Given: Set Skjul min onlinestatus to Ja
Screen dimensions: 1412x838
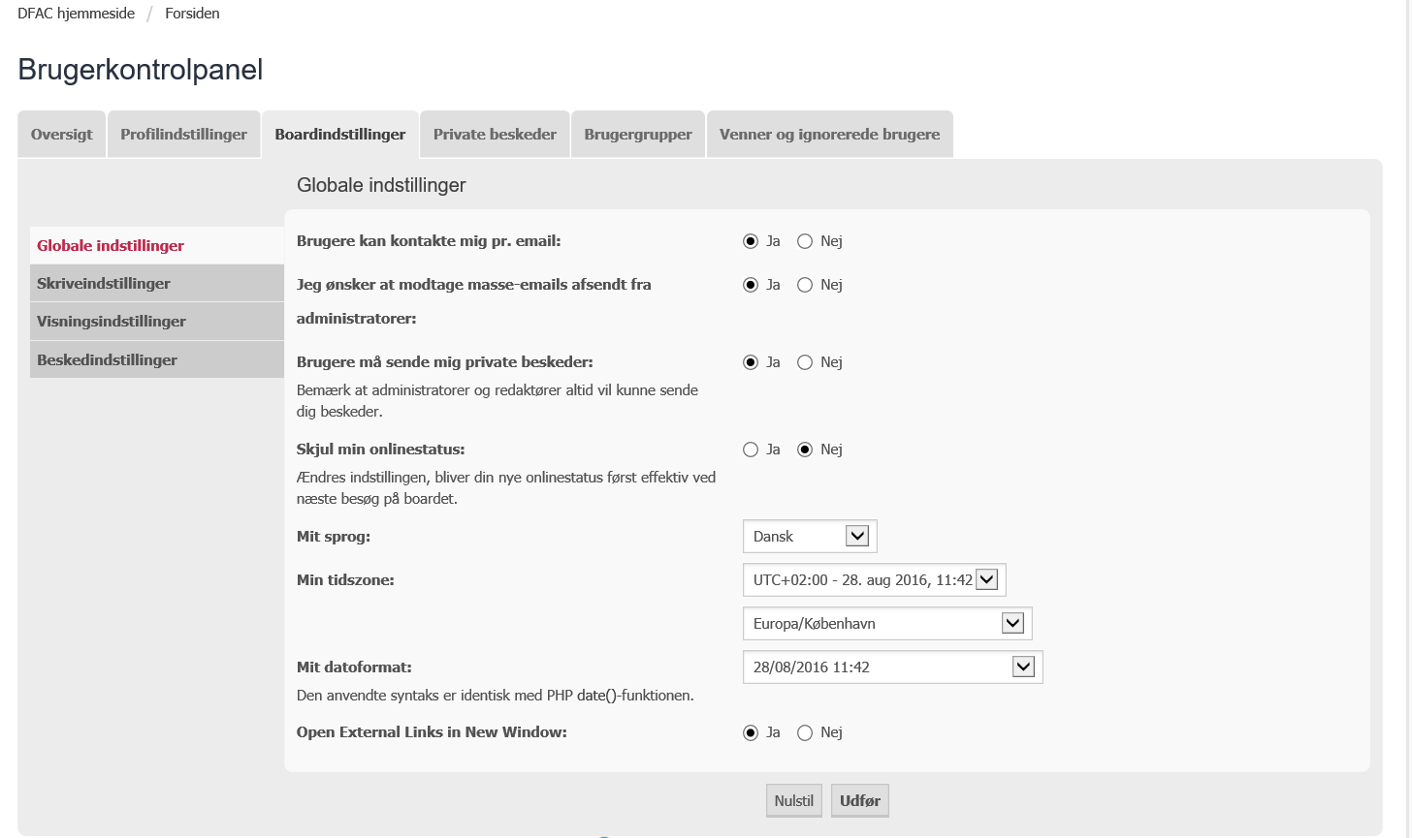Looking at the screenshot, I should 751,450.
